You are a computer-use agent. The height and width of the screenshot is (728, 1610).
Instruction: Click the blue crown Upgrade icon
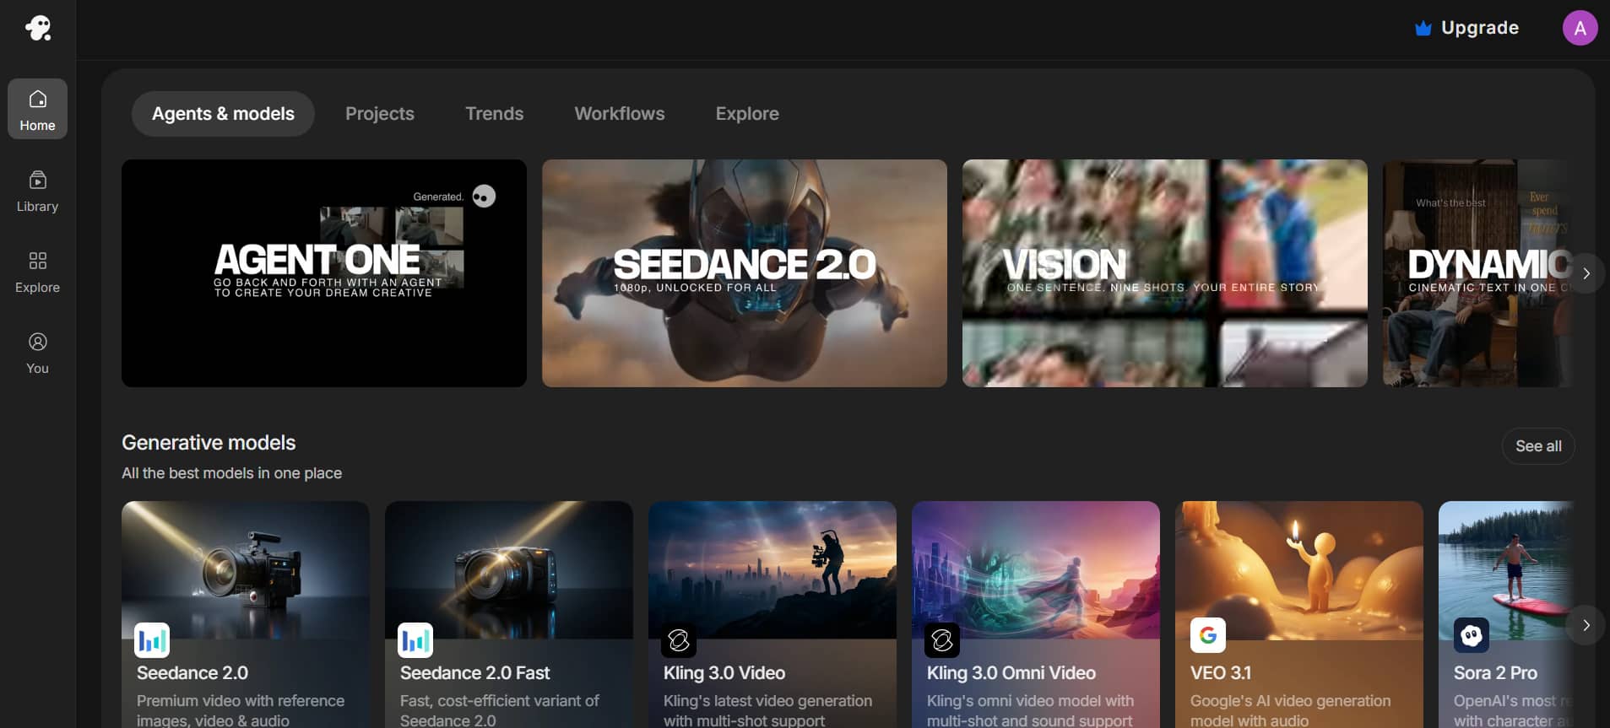(x=1423, y=28)
